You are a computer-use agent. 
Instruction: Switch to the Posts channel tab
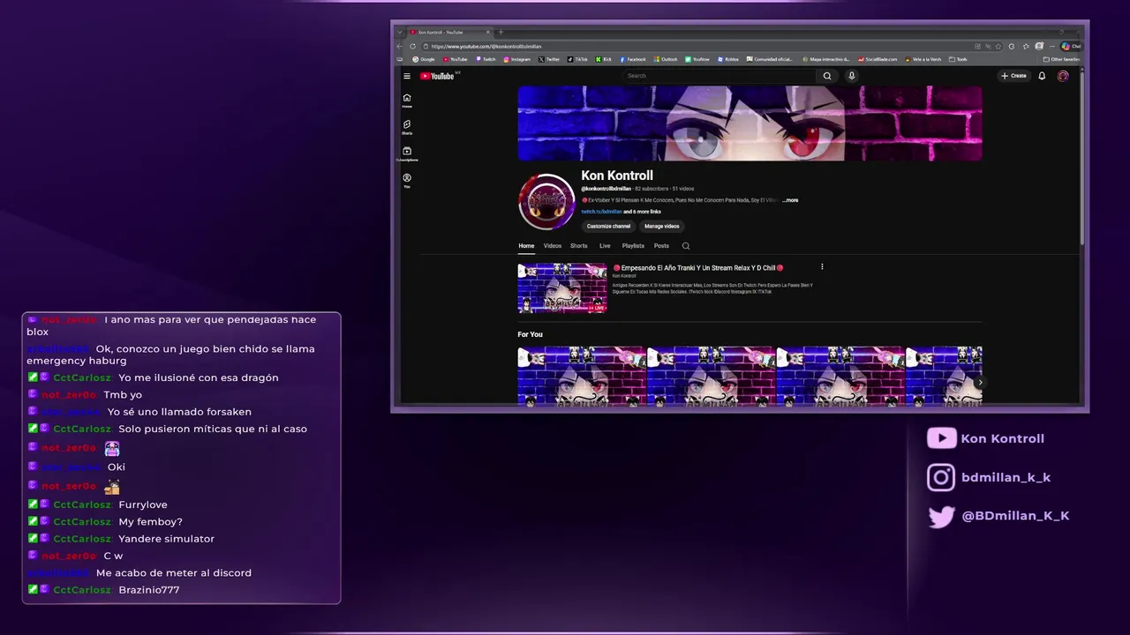pos(661,246)
